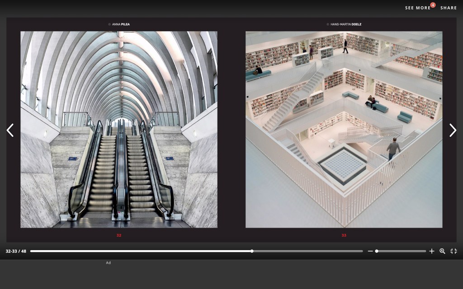The image size is (463, 289).
Task: Click the Anna Pilea photographer name
Action: tap(121, 24)
